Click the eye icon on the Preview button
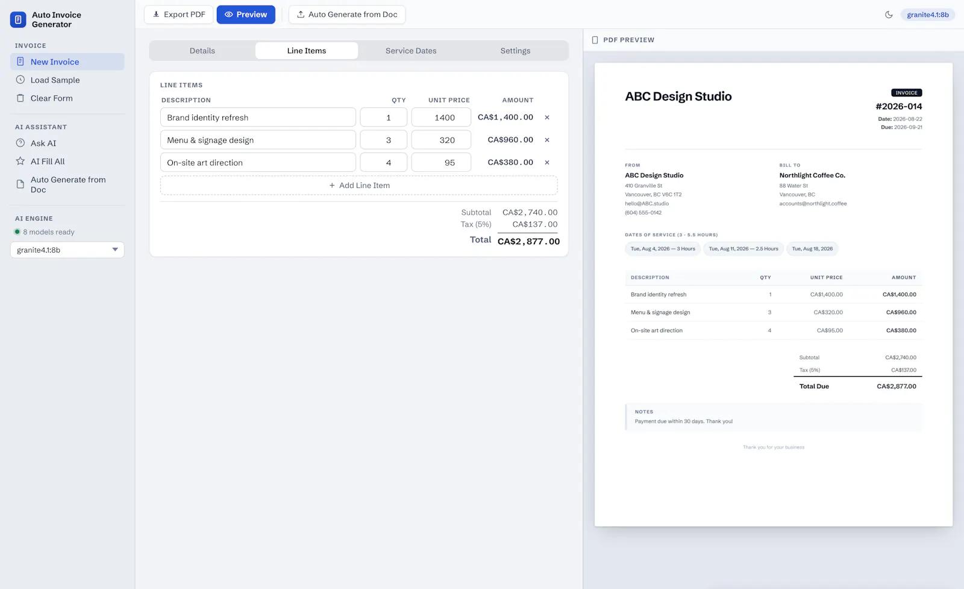The width and height of the screenshot is (964, 589). [x=229, y=14]
